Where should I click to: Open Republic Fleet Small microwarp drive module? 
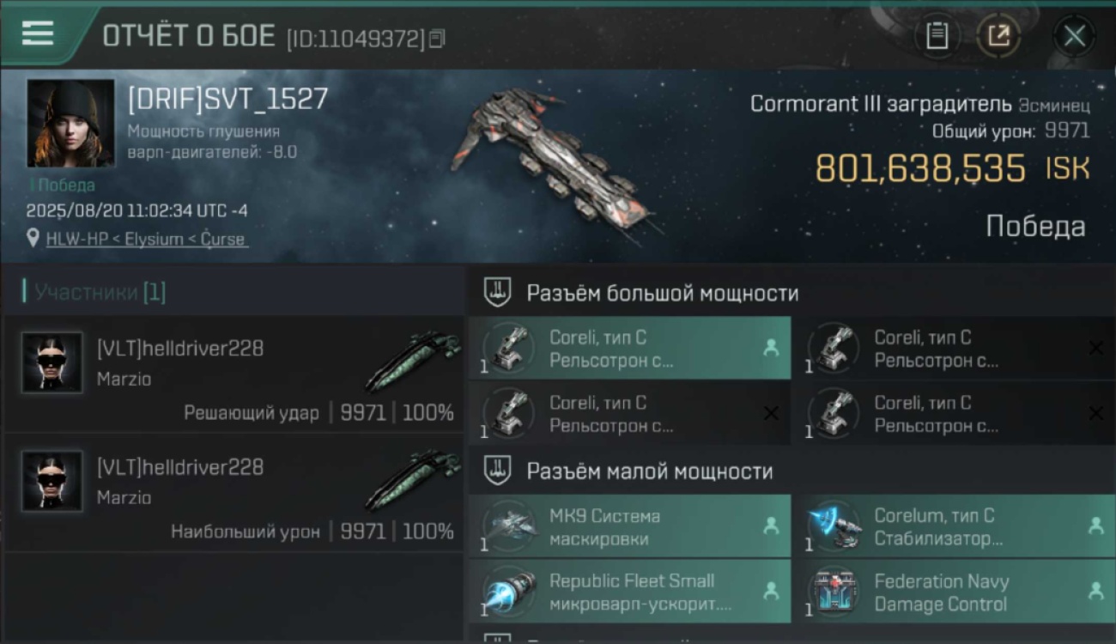630,591
